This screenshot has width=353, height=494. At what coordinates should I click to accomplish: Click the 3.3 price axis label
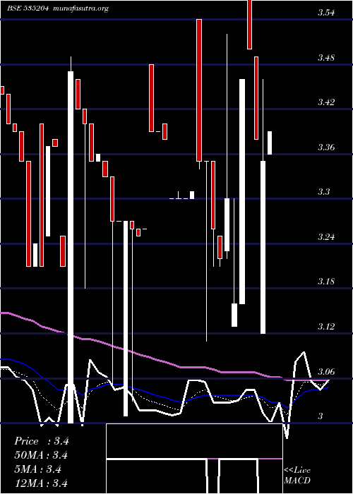pos(323,192)
